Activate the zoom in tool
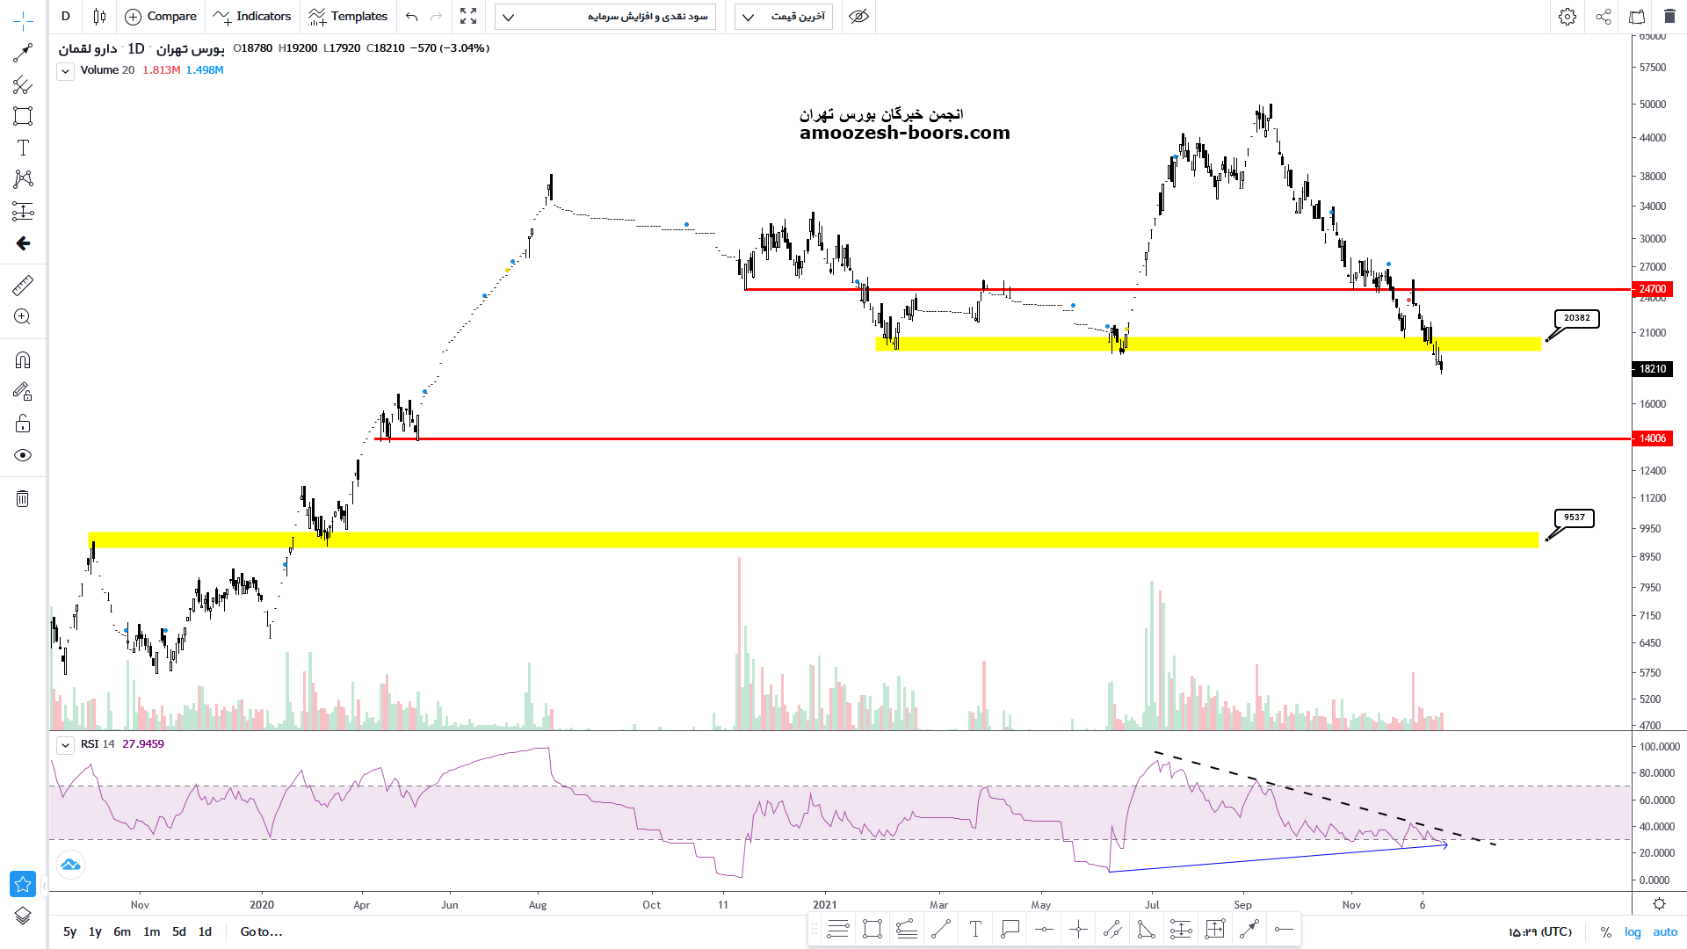 pos(23,317)
